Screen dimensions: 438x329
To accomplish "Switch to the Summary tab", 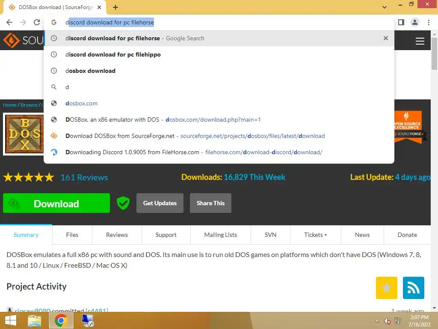I will click(26, 235).
